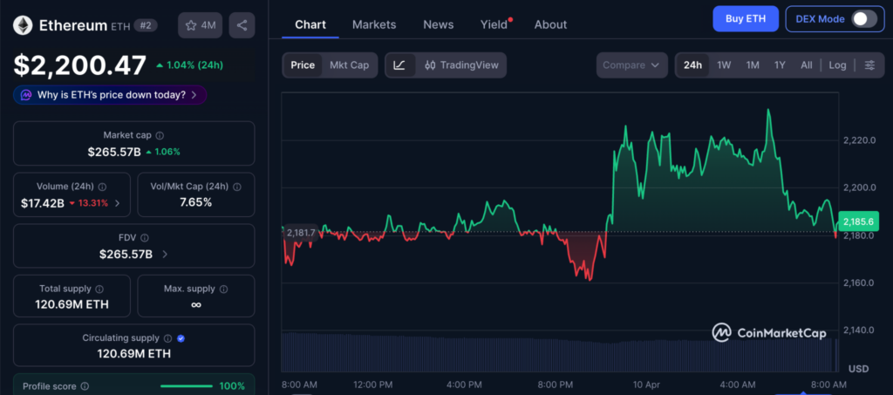Click the Buy ETH button
The width and height of the screenshot is (893, 395).
(745, 18)
